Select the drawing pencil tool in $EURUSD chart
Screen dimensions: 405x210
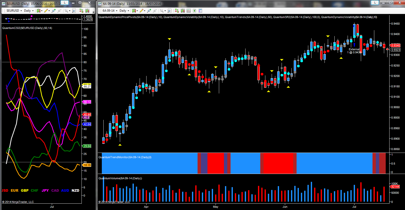pos(46,11)
